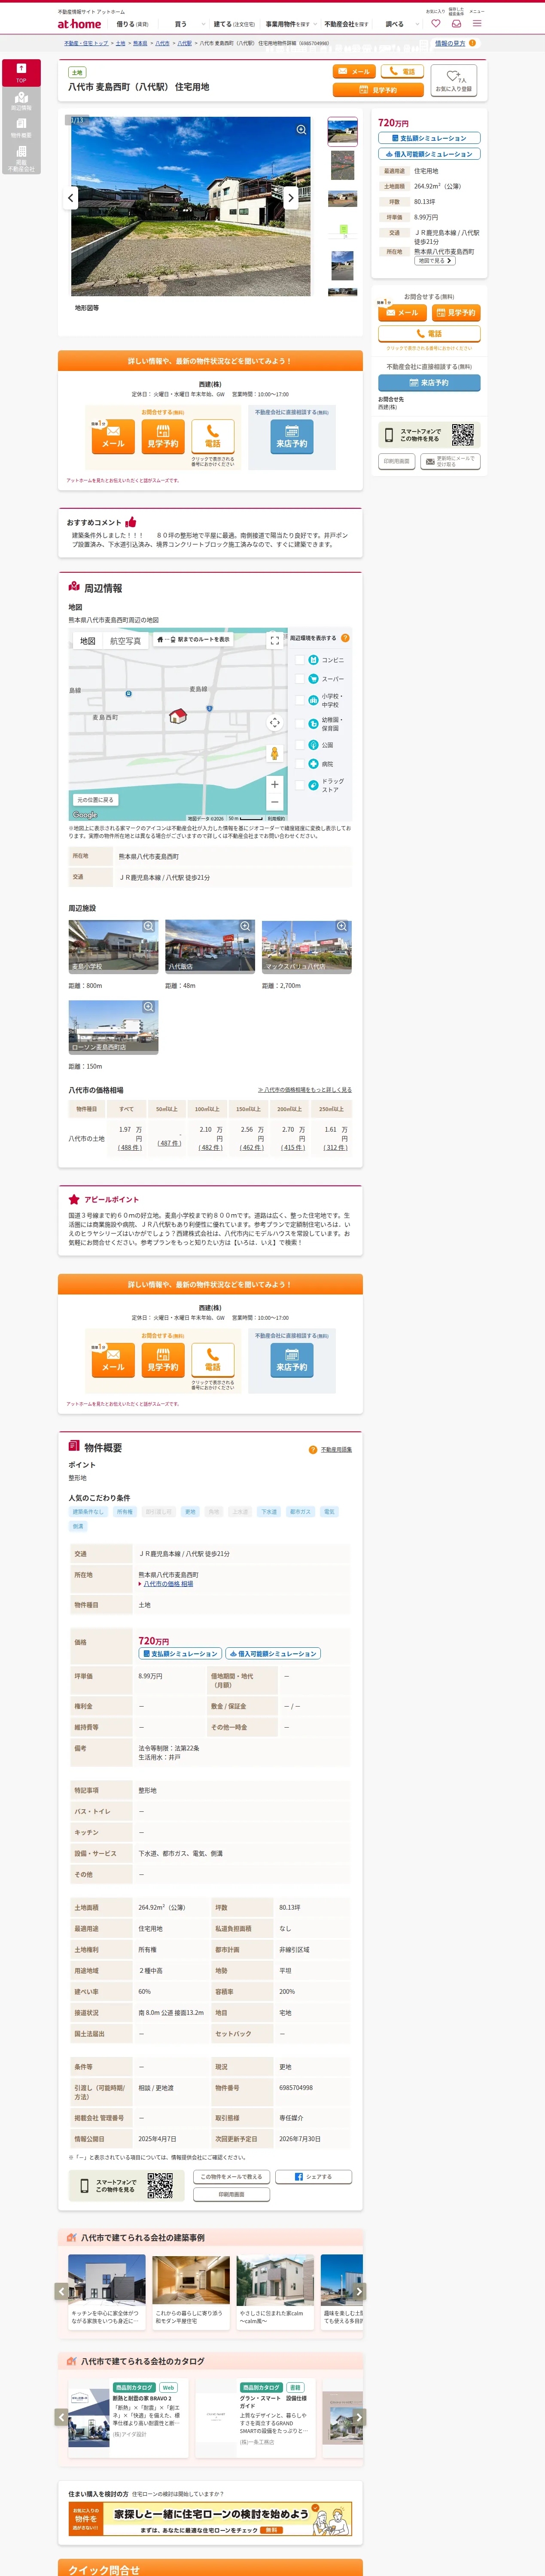Image resolution: width=545 pixels, height=2576 pixels.
Task: Open the 支払額シミュレーション link
Action: point(429,138)
